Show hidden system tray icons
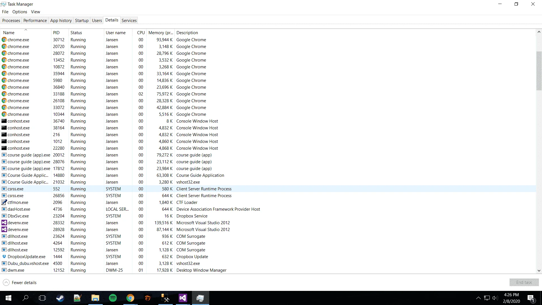Viewport: 542px width, 305px height. point(478,298)
